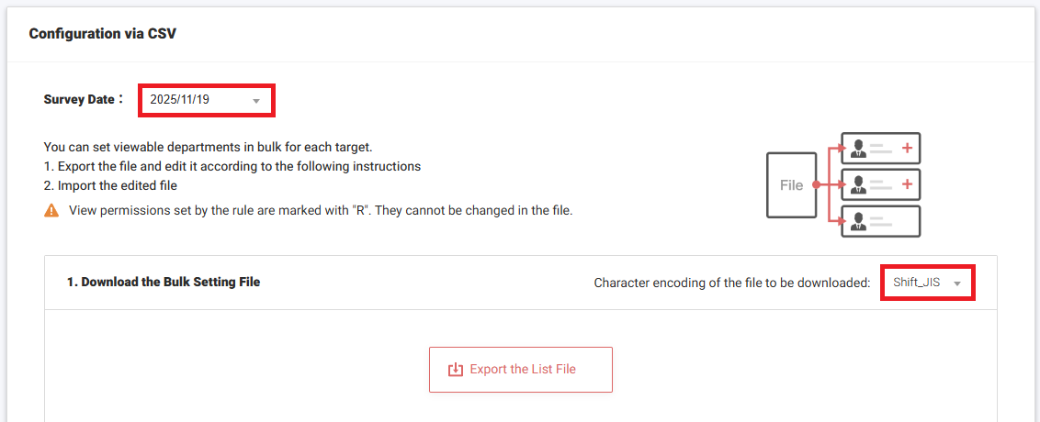This screenshot has width=1040, height=422.
Task: Click the person icon on the middle card
Action: [859, 184]
